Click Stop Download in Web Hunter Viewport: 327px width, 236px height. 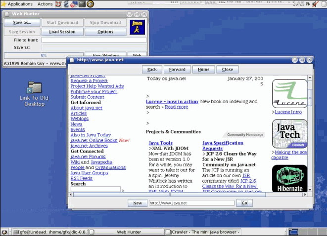click(105, 23)
